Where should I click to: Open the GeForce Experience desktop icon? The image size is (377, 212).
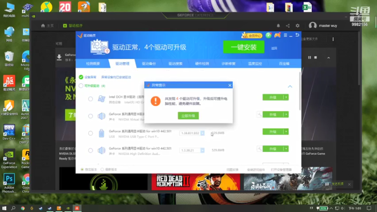point(9,159)
